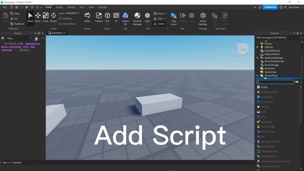Click the Cut button in Clipboard
This screenshot has width=304, height=171.
(x=14, y=19)
